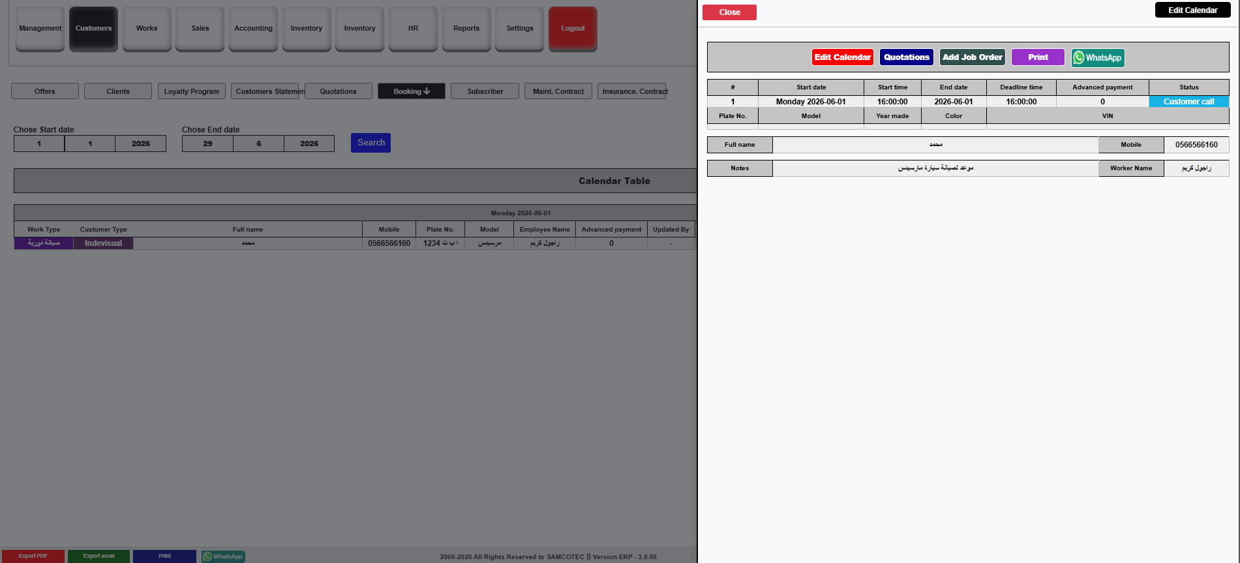
Task: Click the WhatsApp export button at page bottom
Action: (x=223, y=556)
